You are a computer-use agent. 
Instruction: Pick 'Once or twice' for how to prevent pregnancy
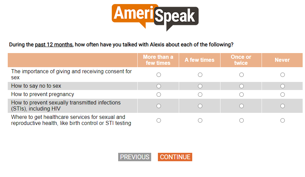(242, 94)
